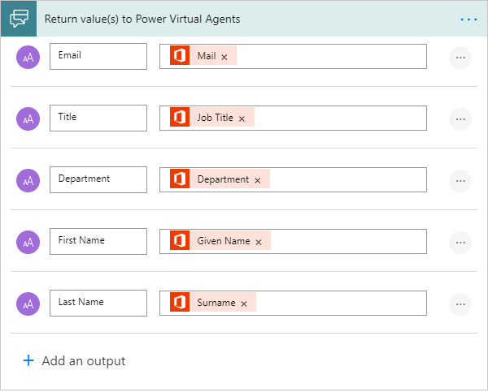
Task: Open ellipsis options for the First Name row
Action: (x=460, y=242)
